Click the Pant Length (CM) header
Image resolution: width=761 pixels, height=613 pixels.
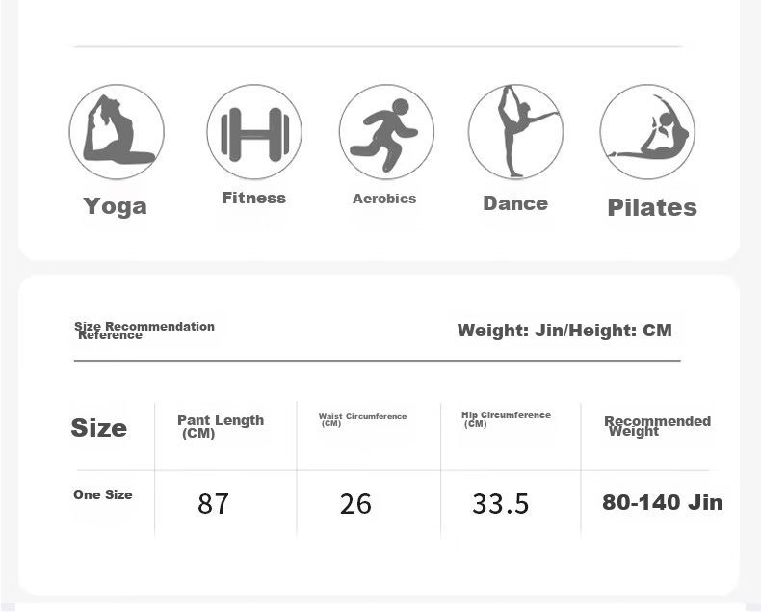click(220, 426)
